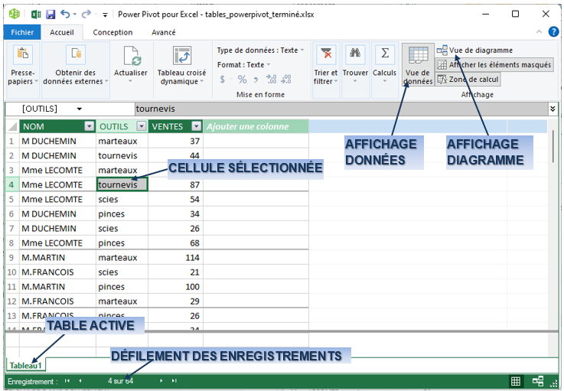This screenshot has width=564, height=391.
Task: Click row header number 6
Action: (12, 214)
